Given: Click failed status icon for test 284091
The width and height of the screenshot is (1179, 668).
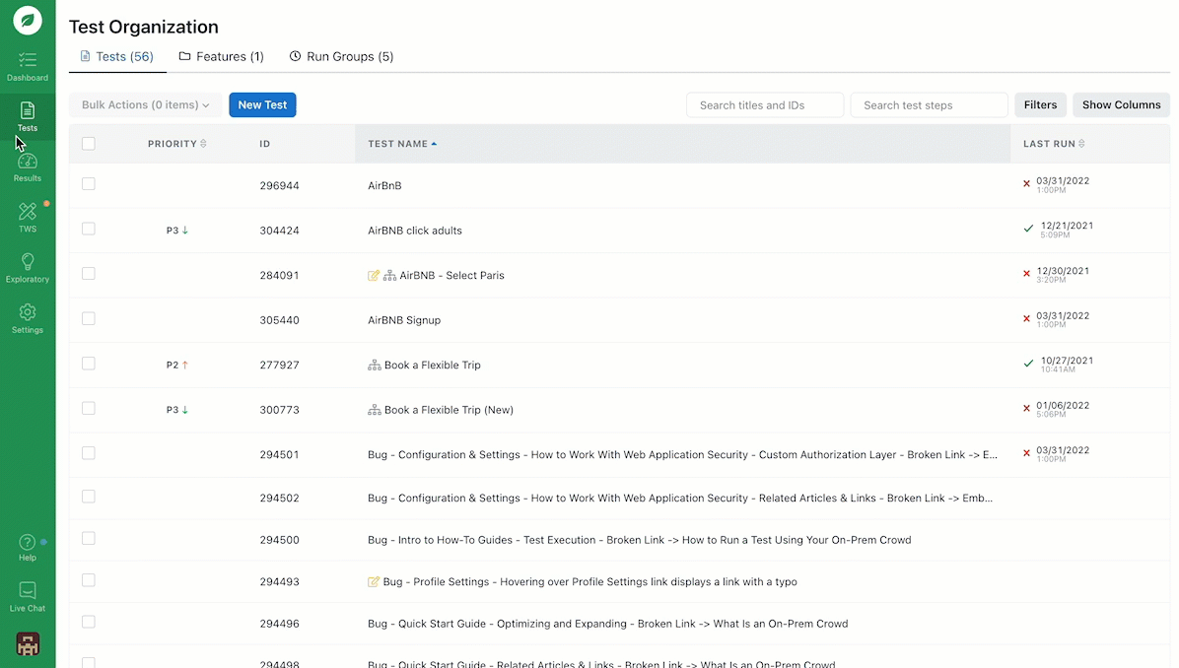Looking at the screenshot, I should [1026, 274].
